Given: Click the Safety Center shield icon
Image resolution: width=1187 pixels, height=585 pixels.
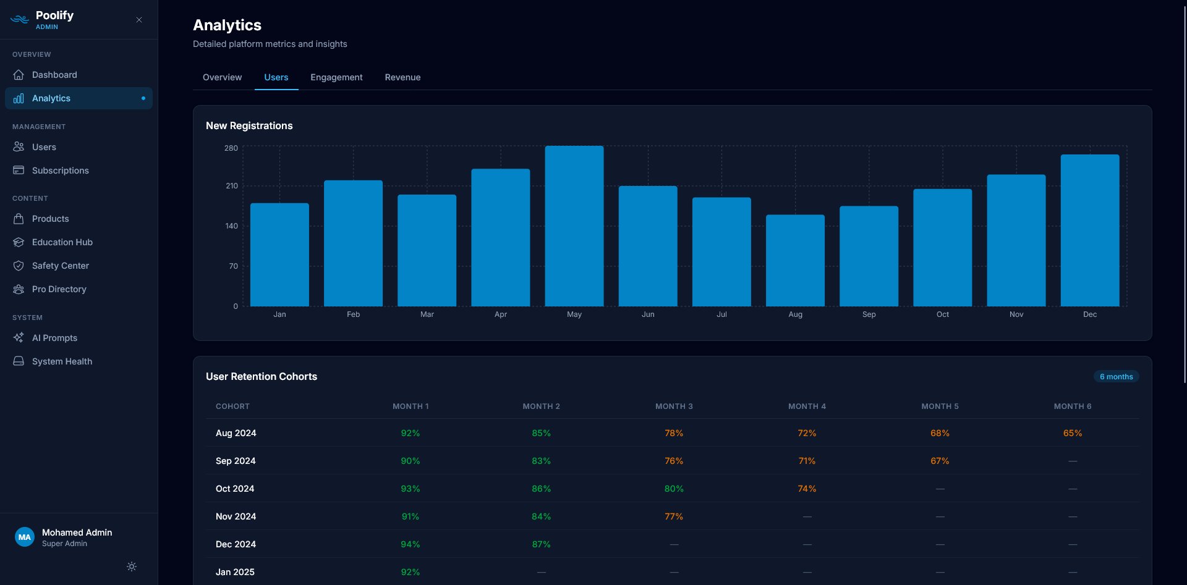Looking at the screenshot, I should pos(19,265).
